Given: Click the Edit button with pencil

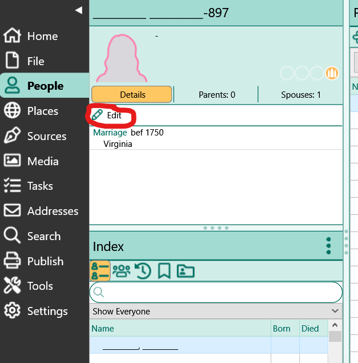Looking at the screenshot, I should pos(106,115).
